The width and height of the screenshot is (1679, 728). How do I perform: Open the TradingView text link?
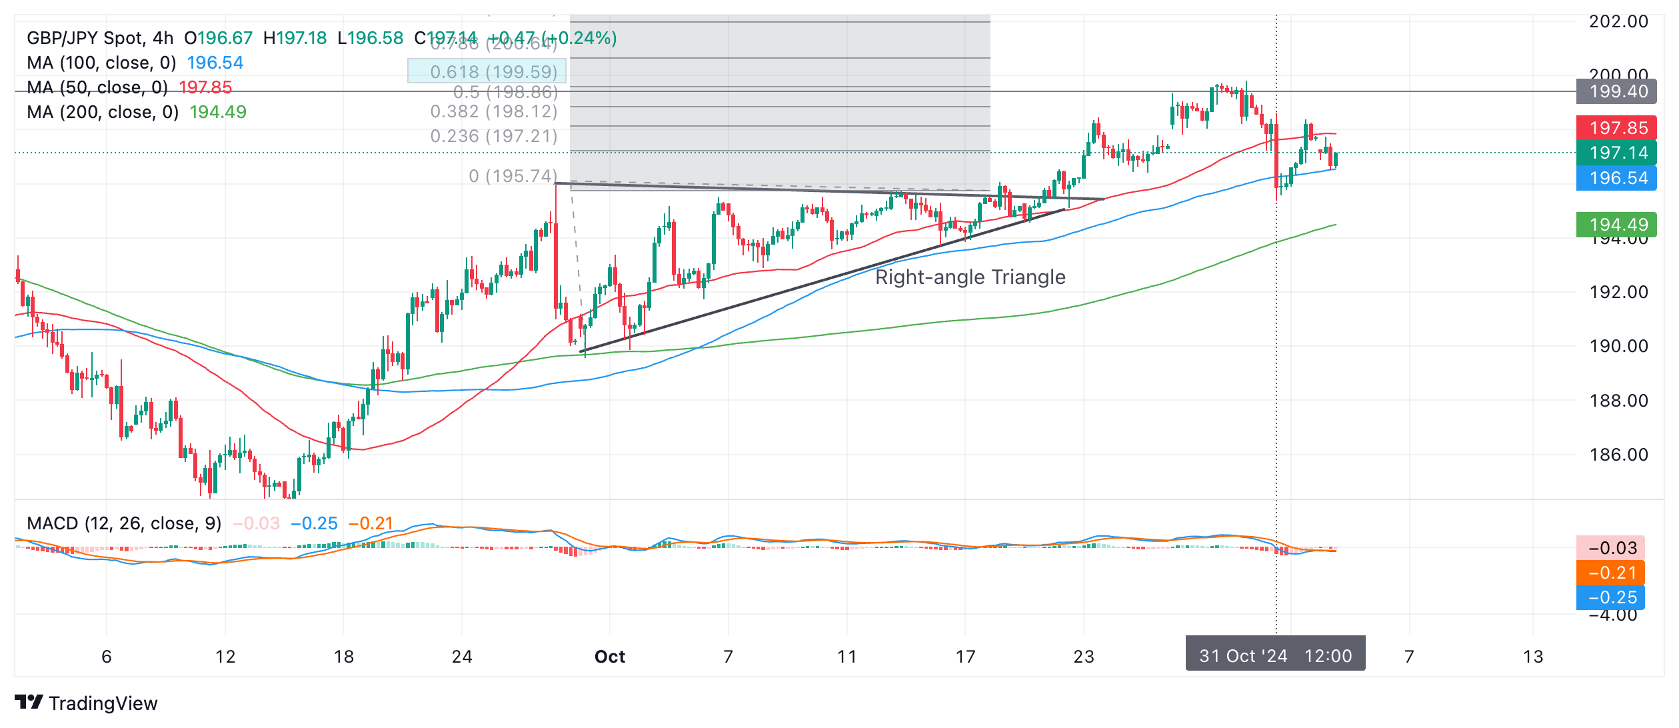[x=103, y=703]
